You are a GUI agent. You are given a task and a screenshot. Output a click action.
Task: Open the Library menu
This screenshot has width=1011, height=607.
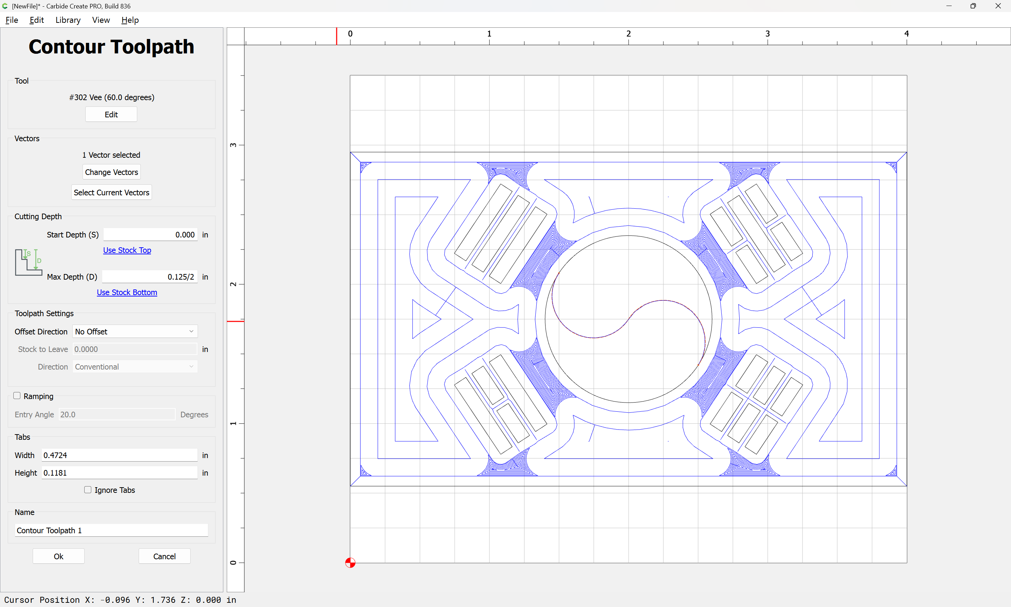click(x=68, y=20)
